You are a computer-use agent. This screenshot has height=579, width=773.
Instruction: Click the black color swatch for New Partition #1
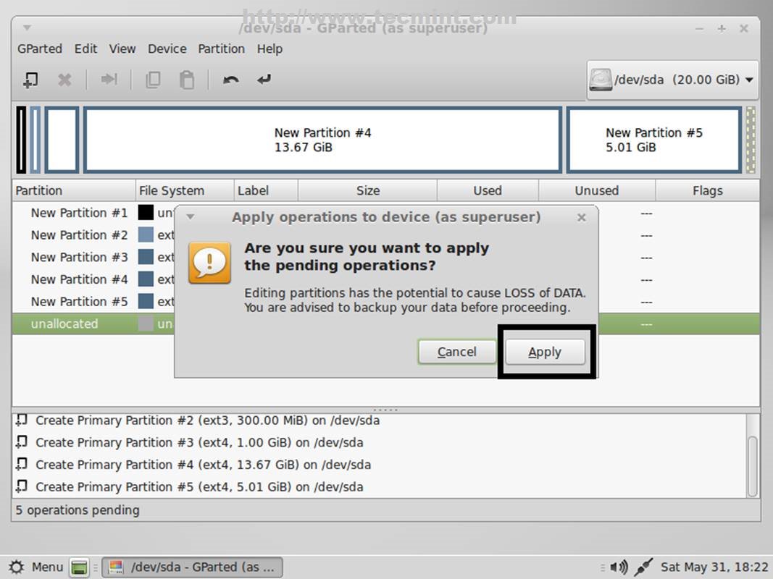[x=146, y=213]
